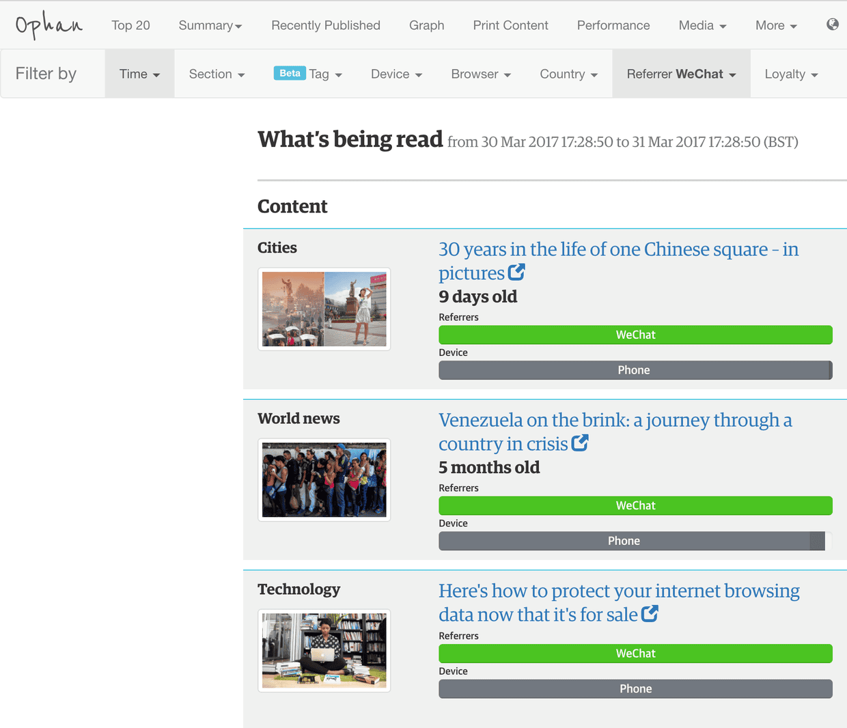Filter by Section dropdown
The width and height of the screenshot is (847, 728).
pyautogui.click(x=217, y=74)
